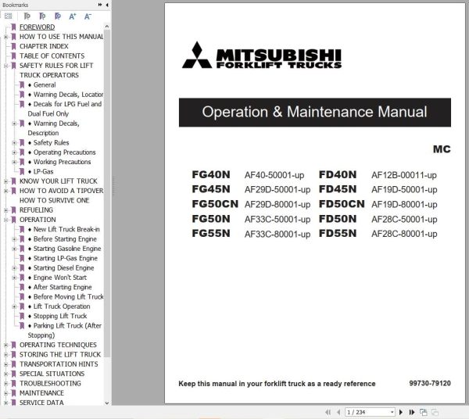469x419 pixels.
Task: Expand Operating Precautions bookmark
Action: [14, 152]
